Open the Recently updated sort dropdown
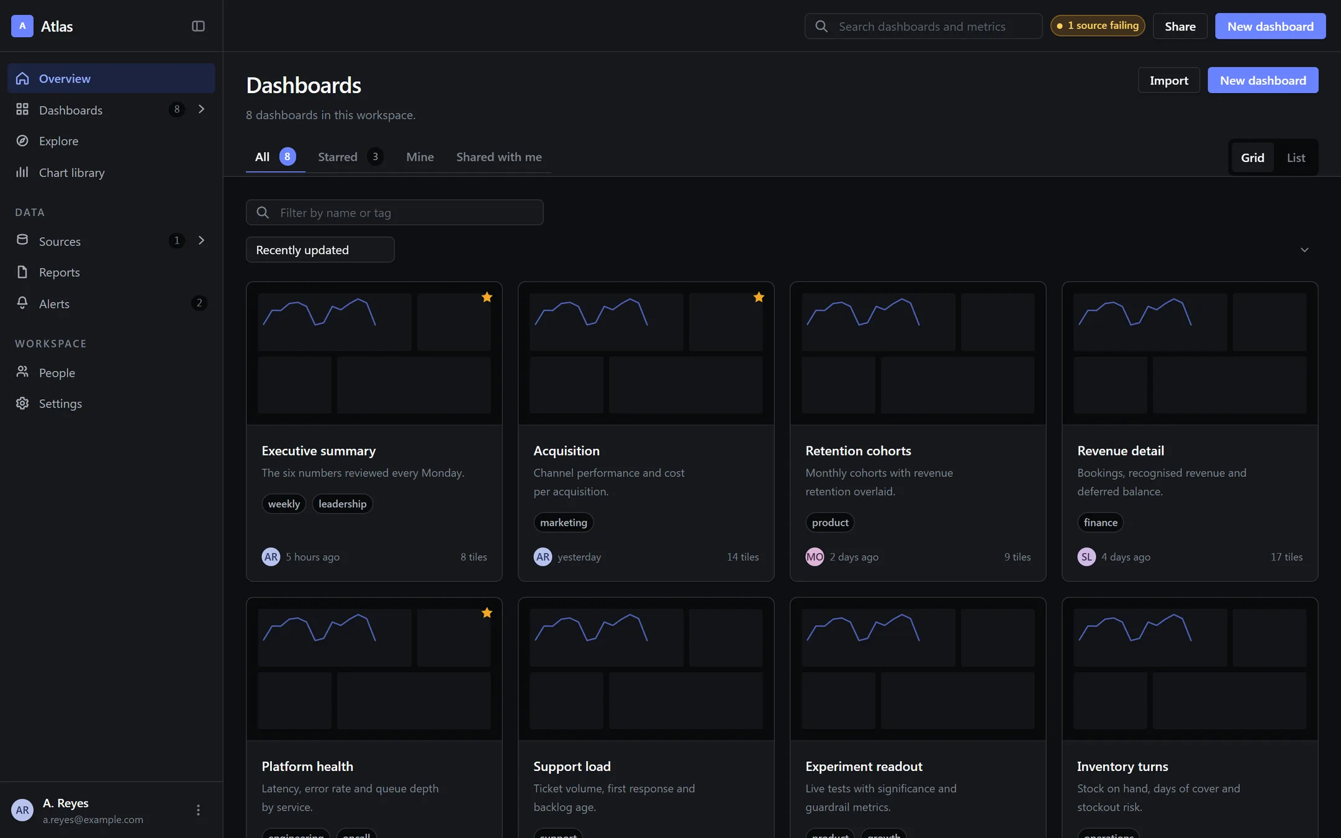 pos(320,250)
